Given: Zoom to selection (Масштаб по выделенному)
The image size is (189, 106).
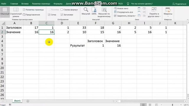Looking at the screenshot, I should point(104,12).
